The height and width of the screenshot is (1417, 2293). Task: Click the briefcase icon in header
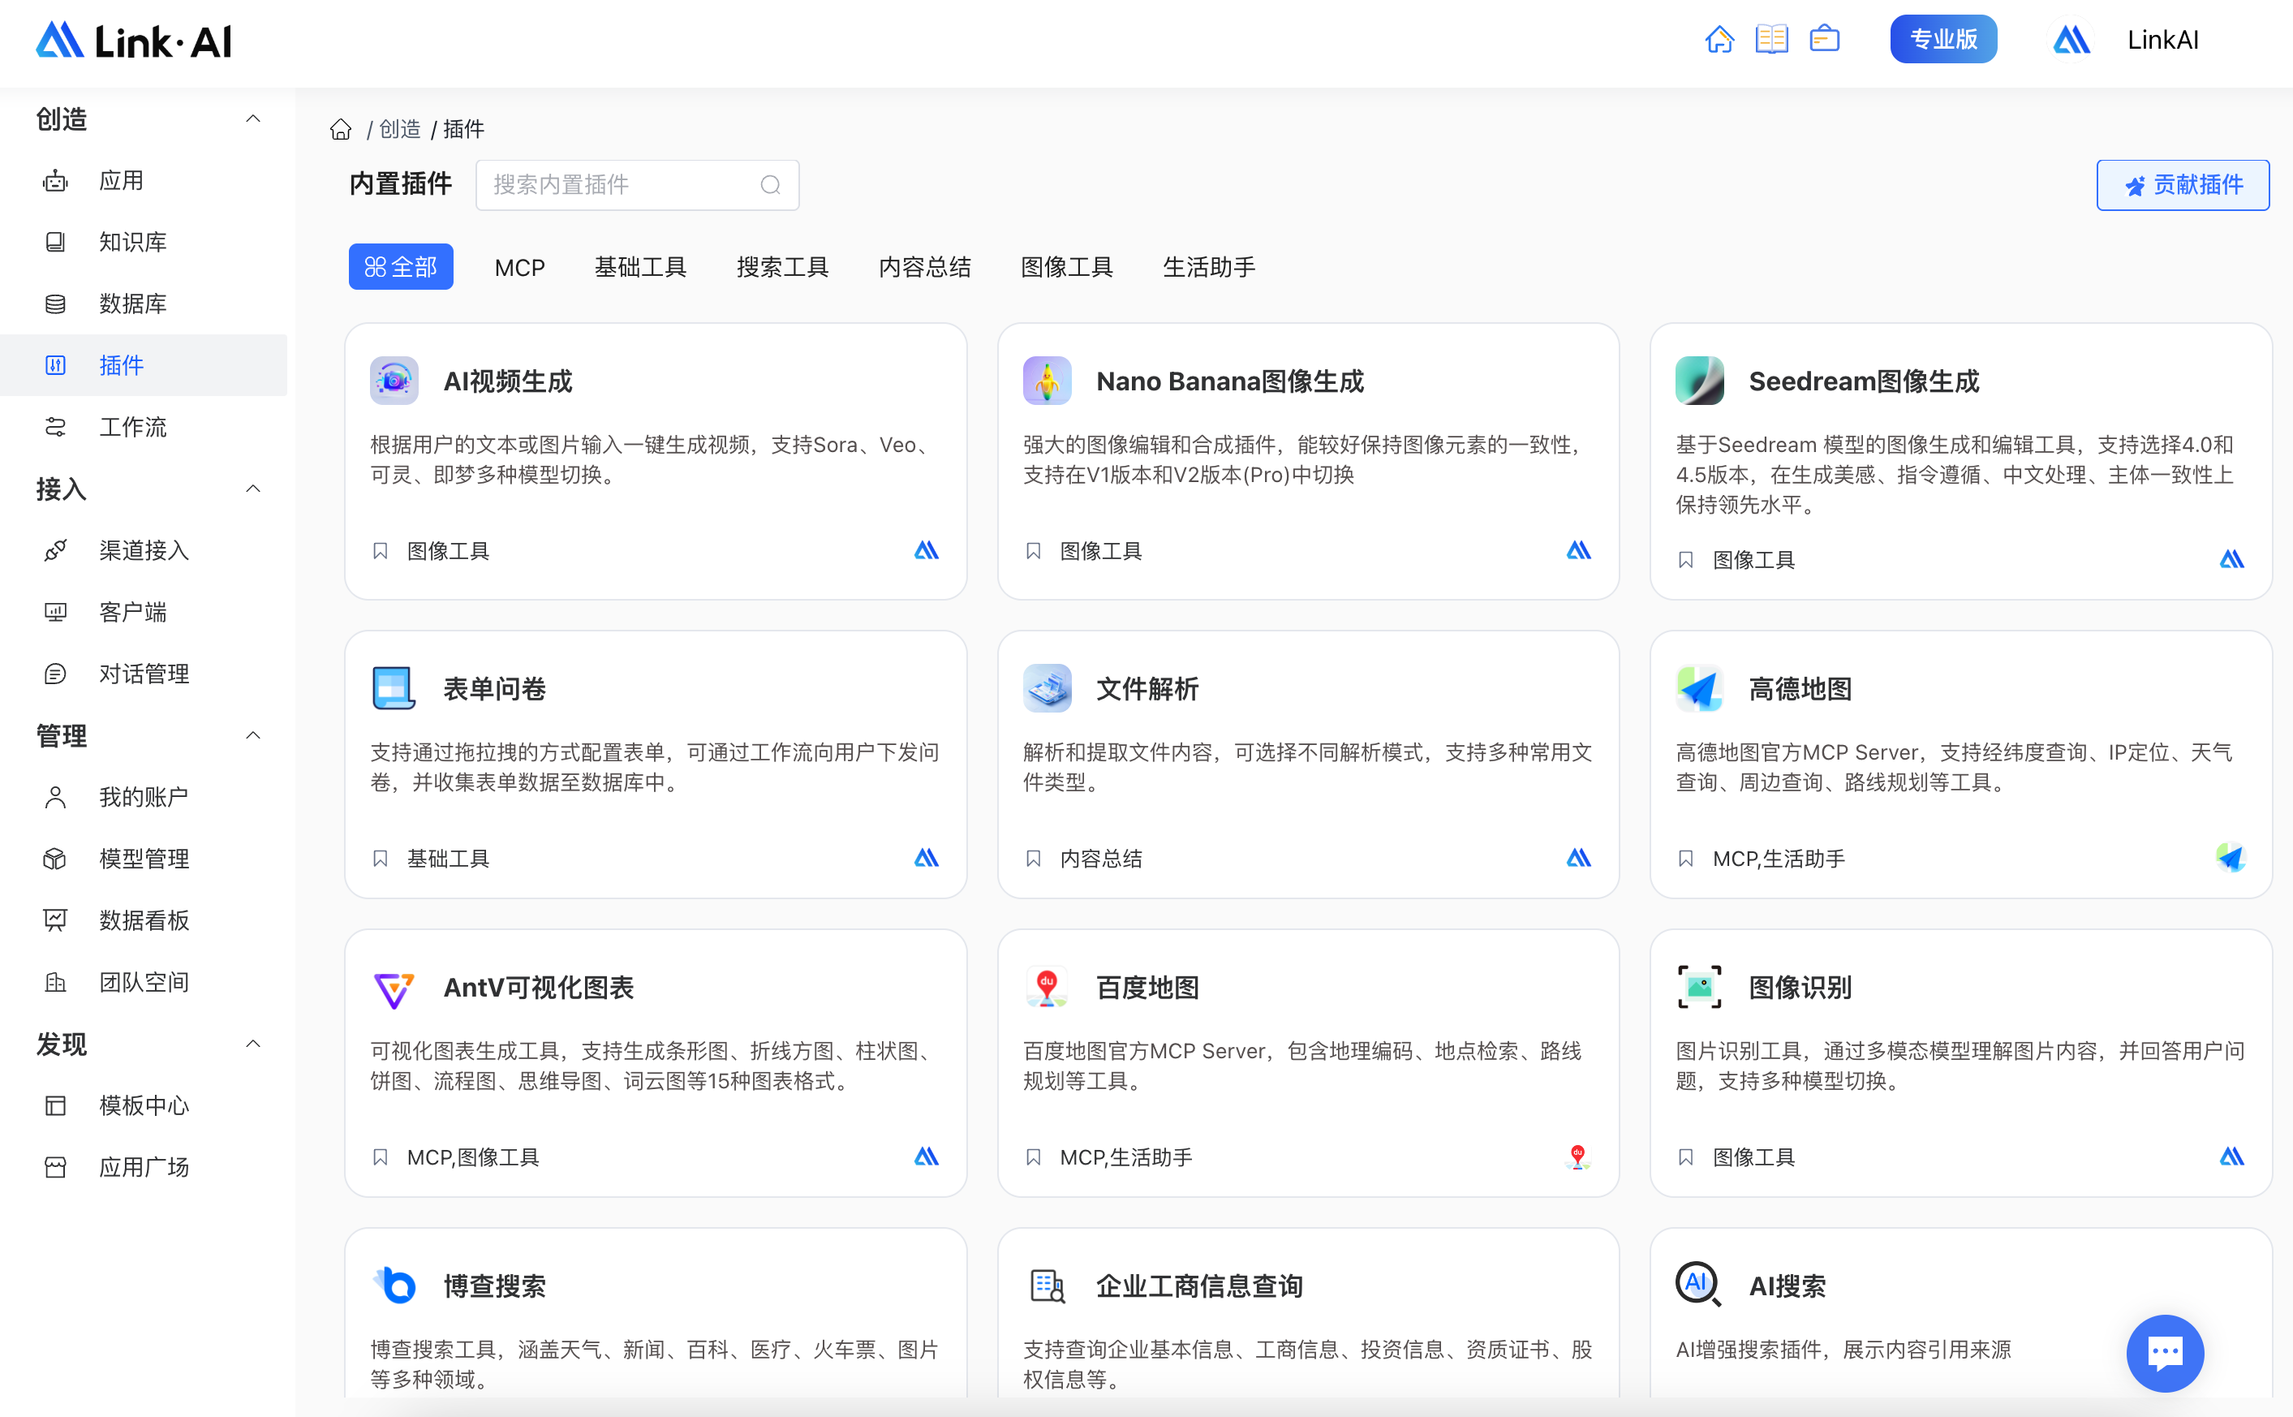[1824, 39]
